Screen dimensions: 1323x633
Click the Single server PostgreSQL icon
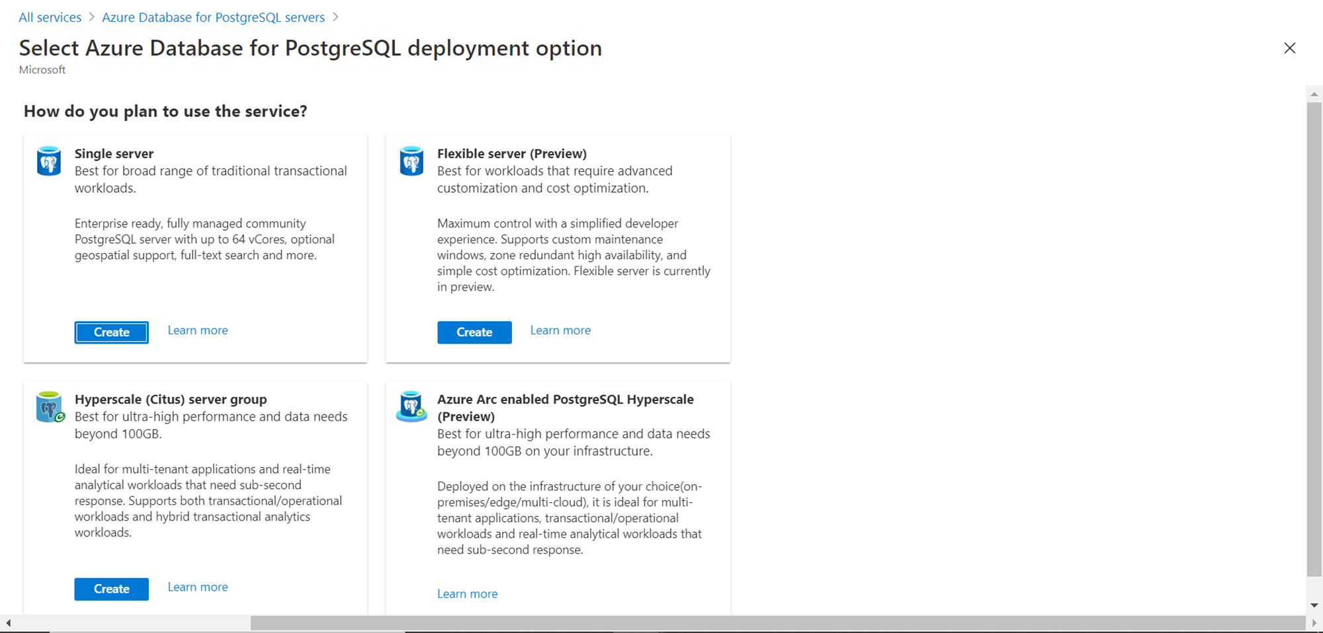coord(49,161)
